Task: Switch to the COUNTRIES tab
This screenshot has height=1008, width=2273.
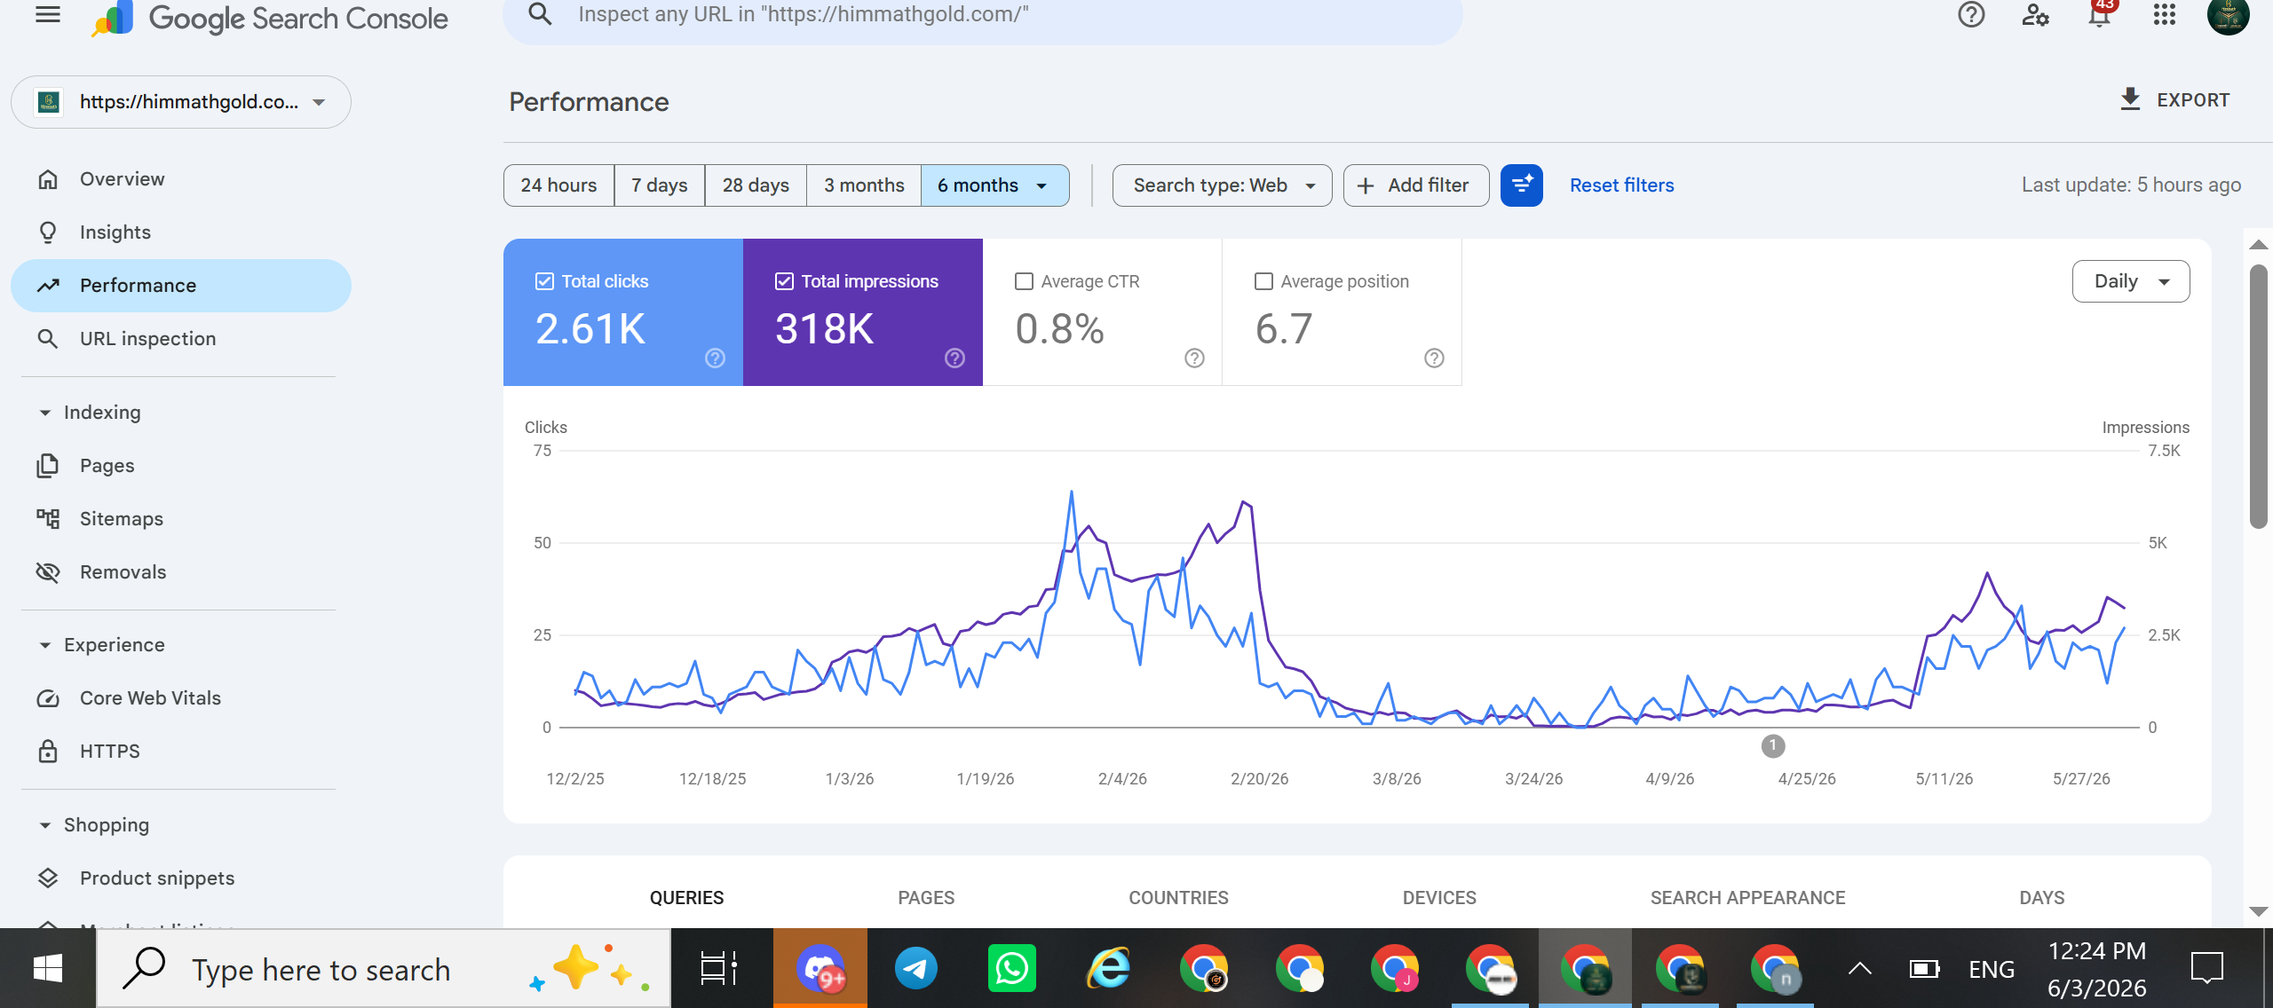Action: pyautogui.click(x=1178, y=898)
